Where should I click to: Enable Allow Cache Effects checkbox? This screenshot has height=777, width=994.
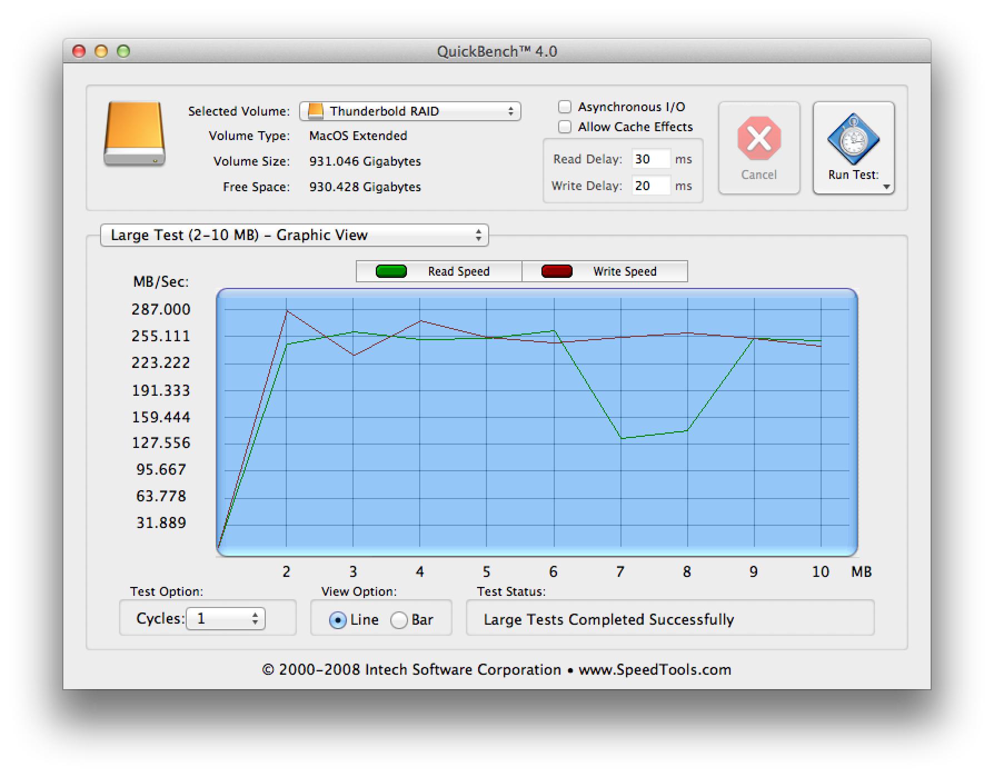(565, 127)
